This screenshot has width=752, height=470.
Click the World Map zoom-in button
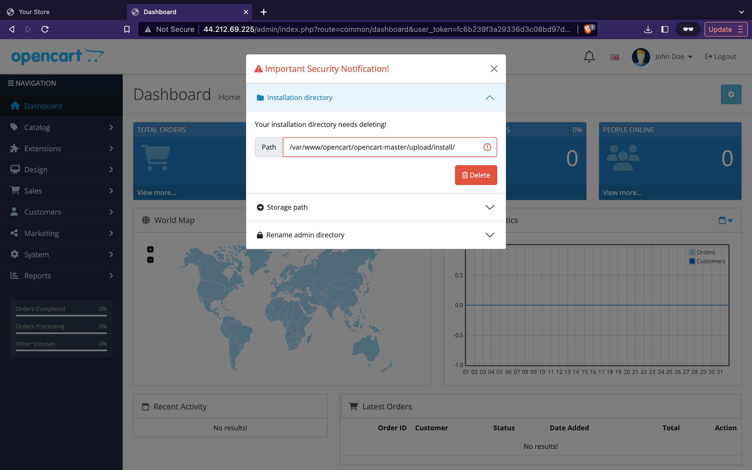pos(150,249)
